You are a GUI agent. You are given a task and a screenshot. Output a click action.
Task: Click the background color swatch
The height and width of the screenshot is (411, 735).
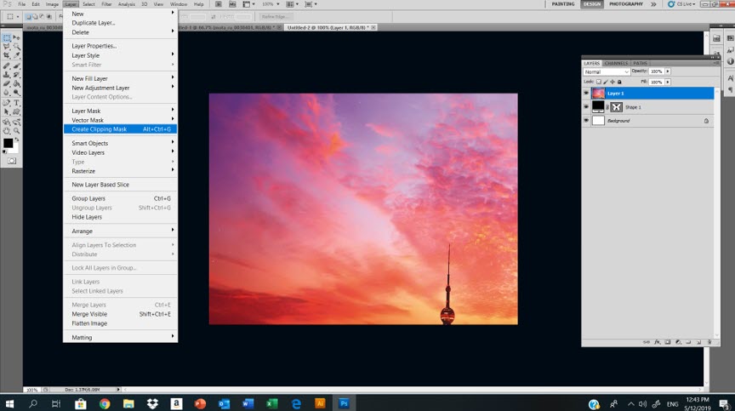click(15, 149)
